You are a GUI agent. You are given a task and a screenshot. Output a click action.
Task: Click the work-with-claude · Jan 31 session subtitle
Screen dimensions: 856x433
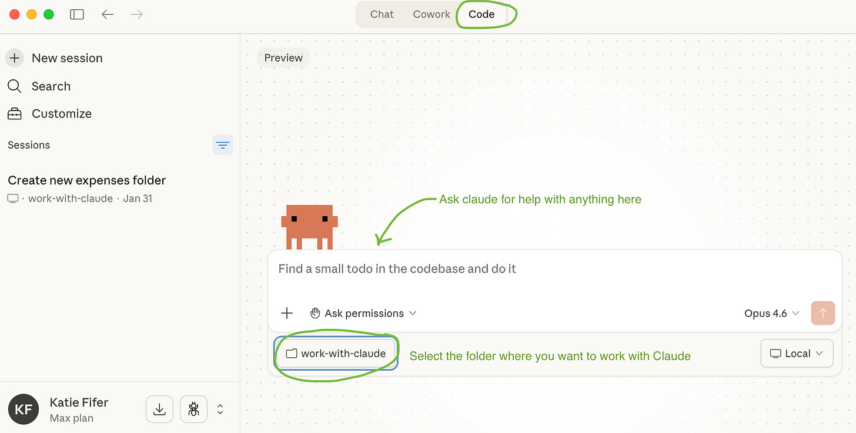90,199
